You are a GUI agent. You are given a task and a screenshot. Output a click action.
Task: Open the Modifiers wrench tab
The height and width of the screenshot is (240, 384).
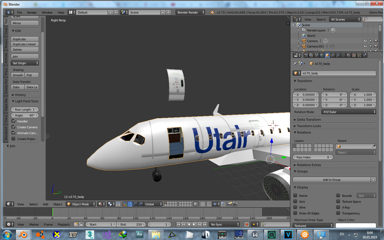pyautogui.click(x=338, y=55)
